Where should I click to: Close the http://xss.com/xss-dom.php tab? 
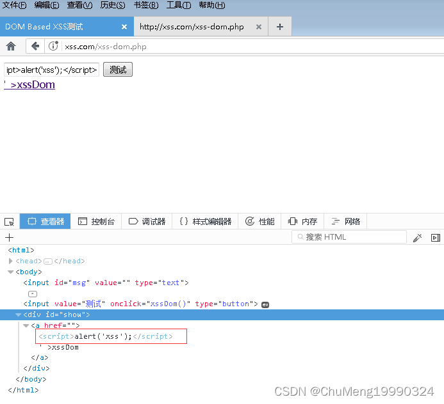[259, 27]
